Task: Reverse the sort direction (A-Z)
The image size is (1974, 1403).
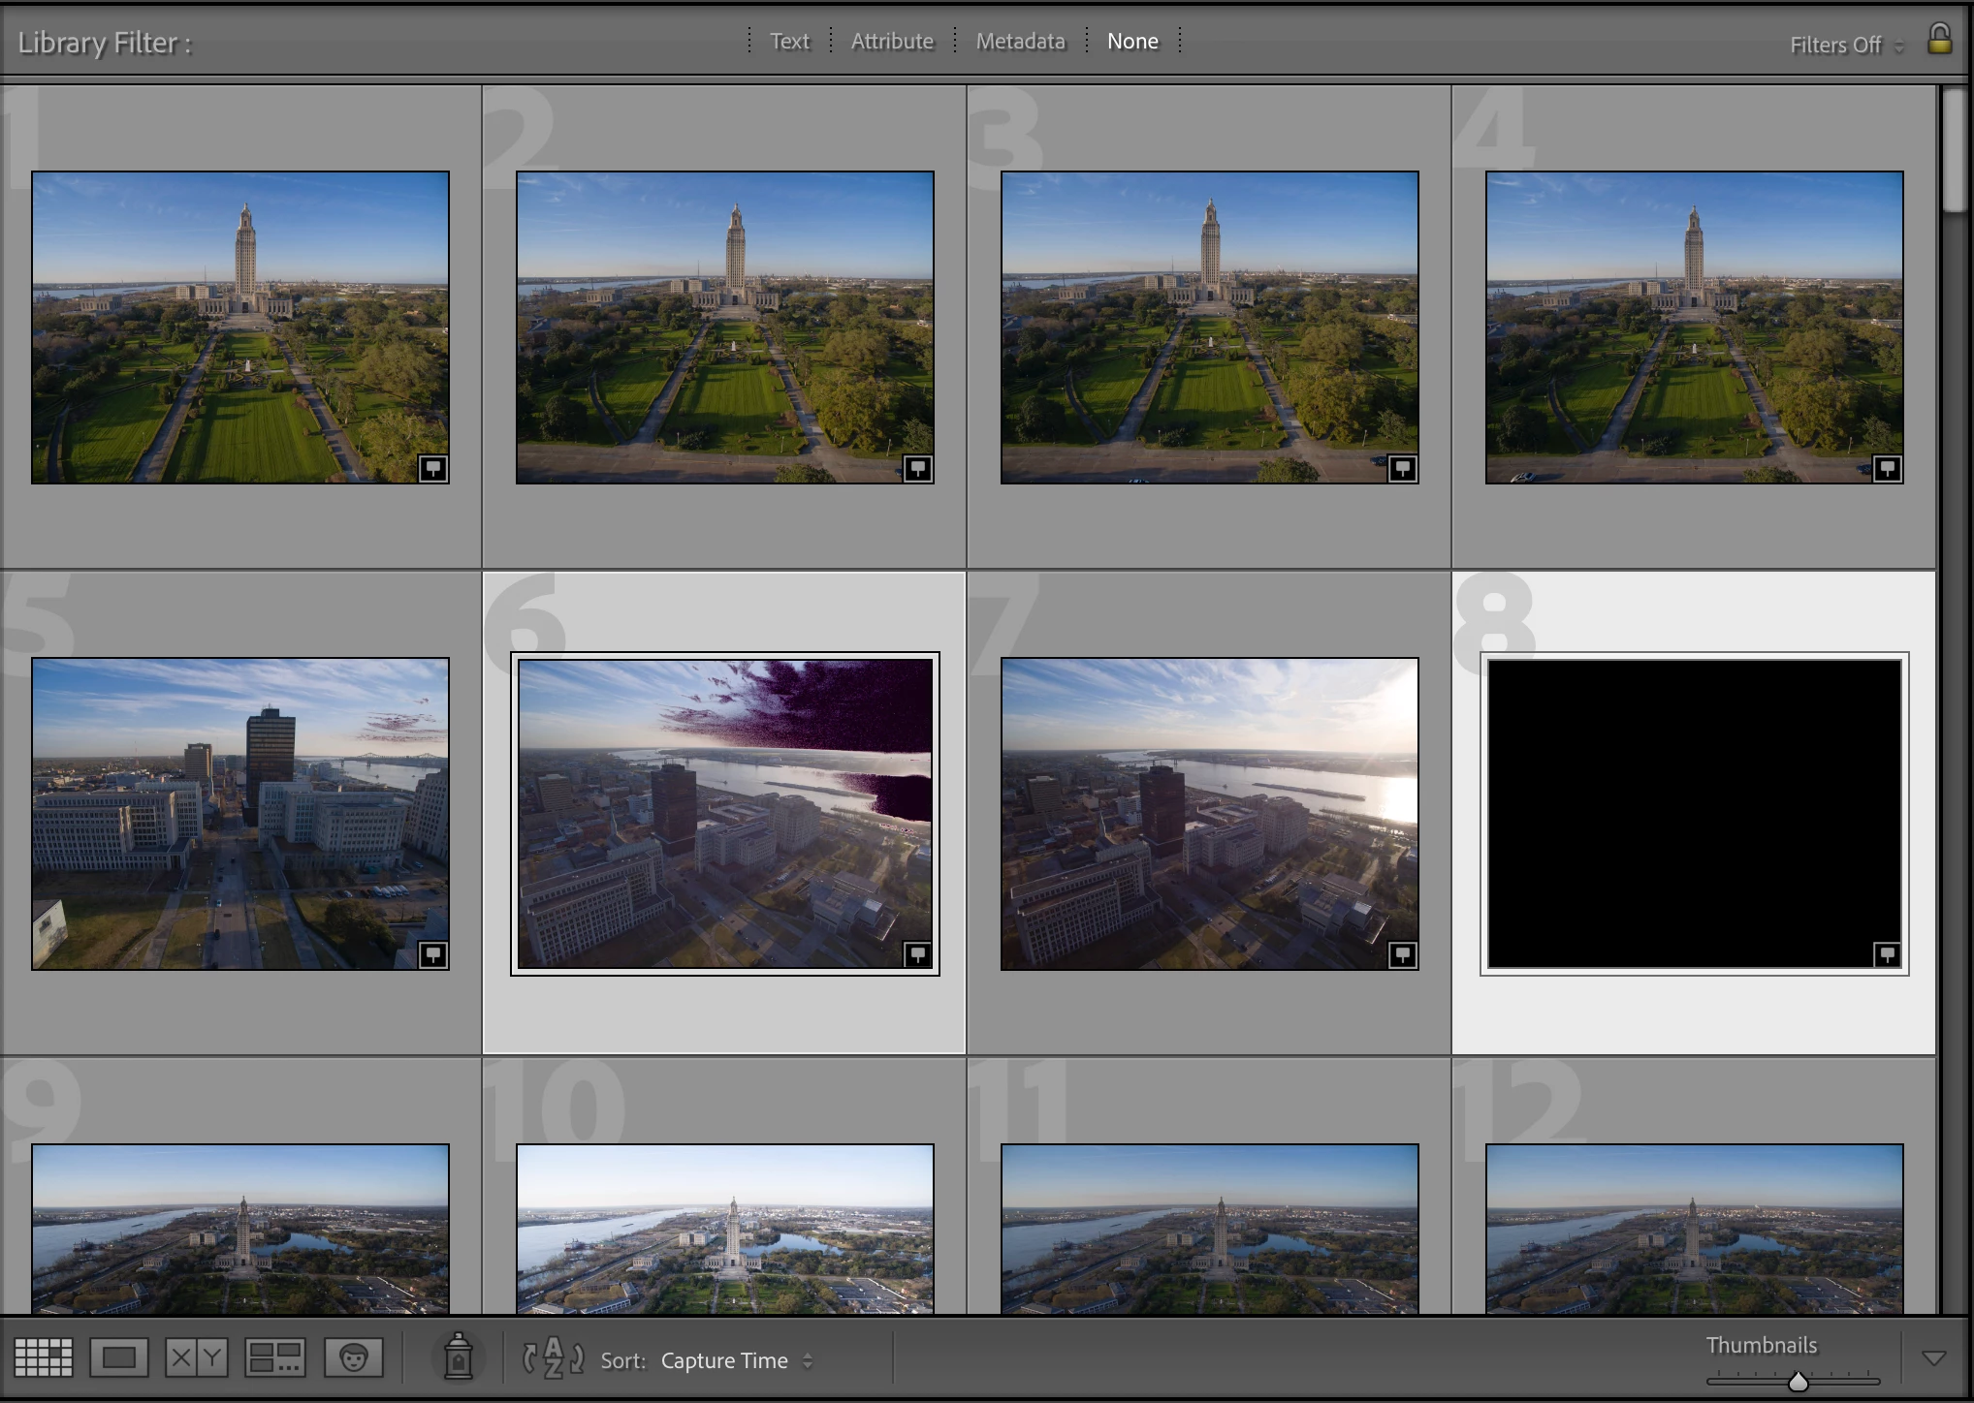Action: (x=553, y=1357)
